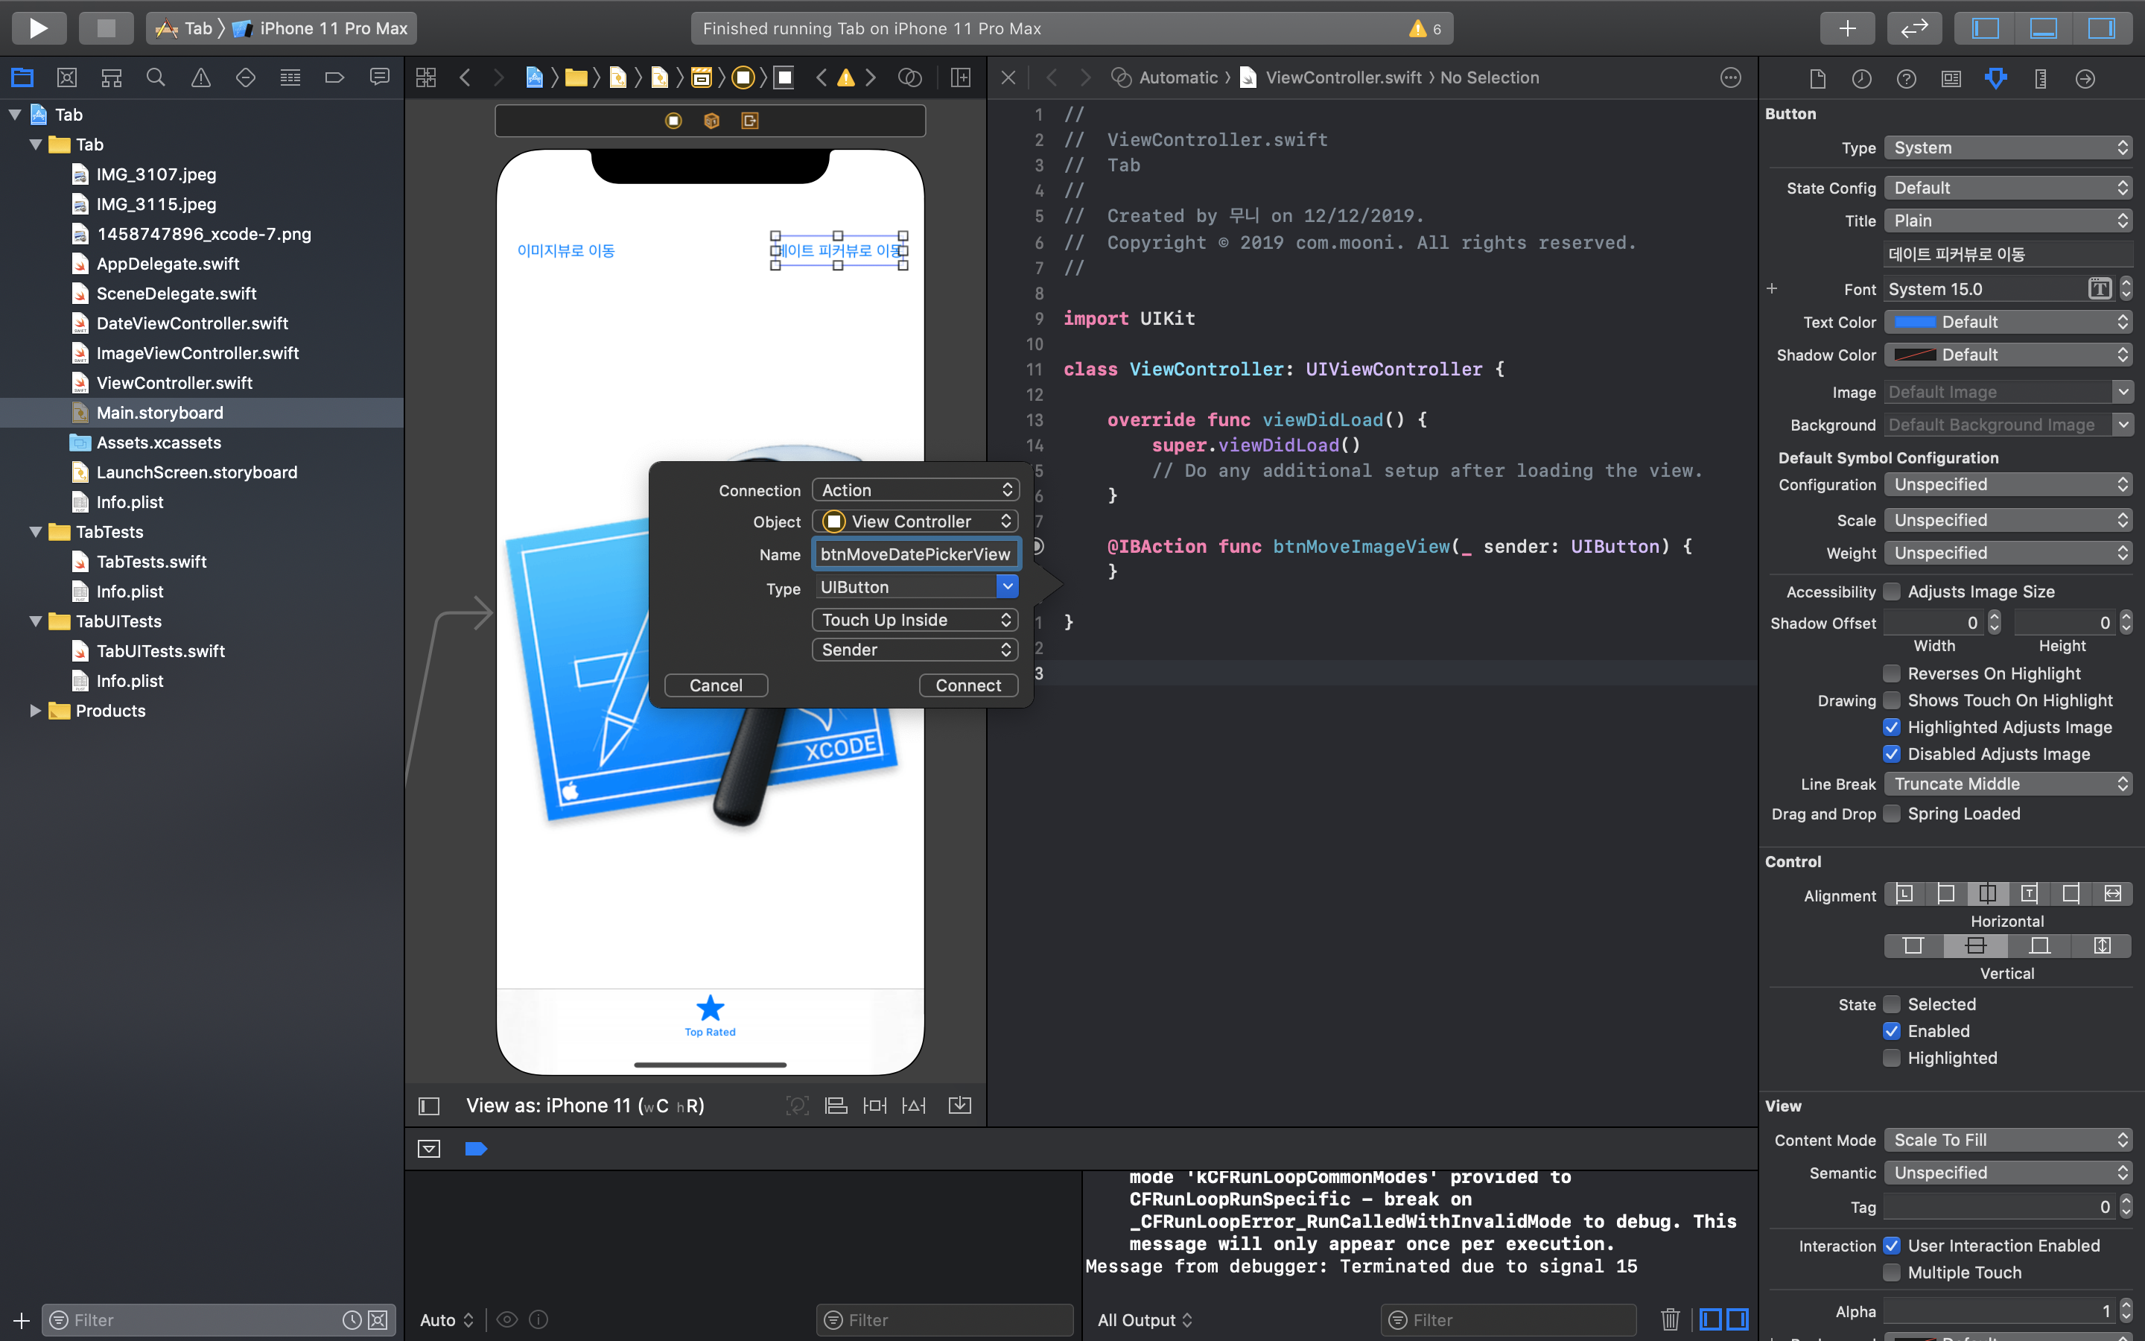The image size is (2145, 1341).
Task: Open the Connections inspector arrow icon
Action: point(2085,78)
